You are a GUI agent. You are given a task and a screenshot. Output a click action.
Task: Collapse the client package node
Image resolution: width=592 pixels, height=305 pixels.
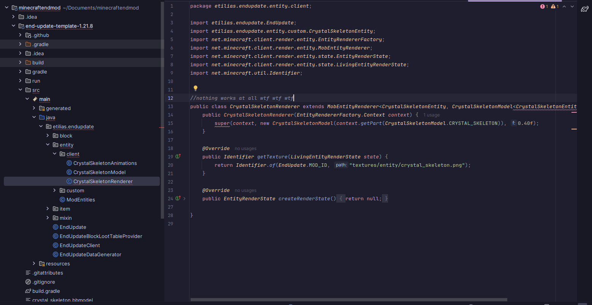pos(54,154)
